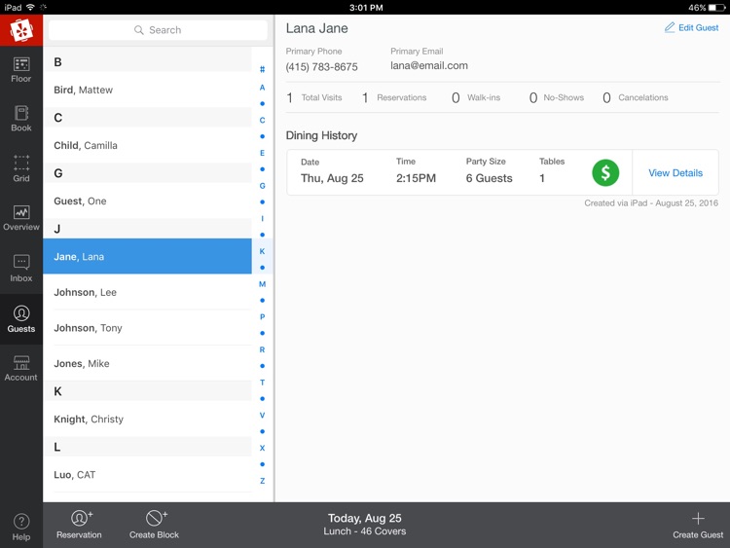Switch to the Grid view
The height and width of the screenshot is (548, 730).
point(21,168)
